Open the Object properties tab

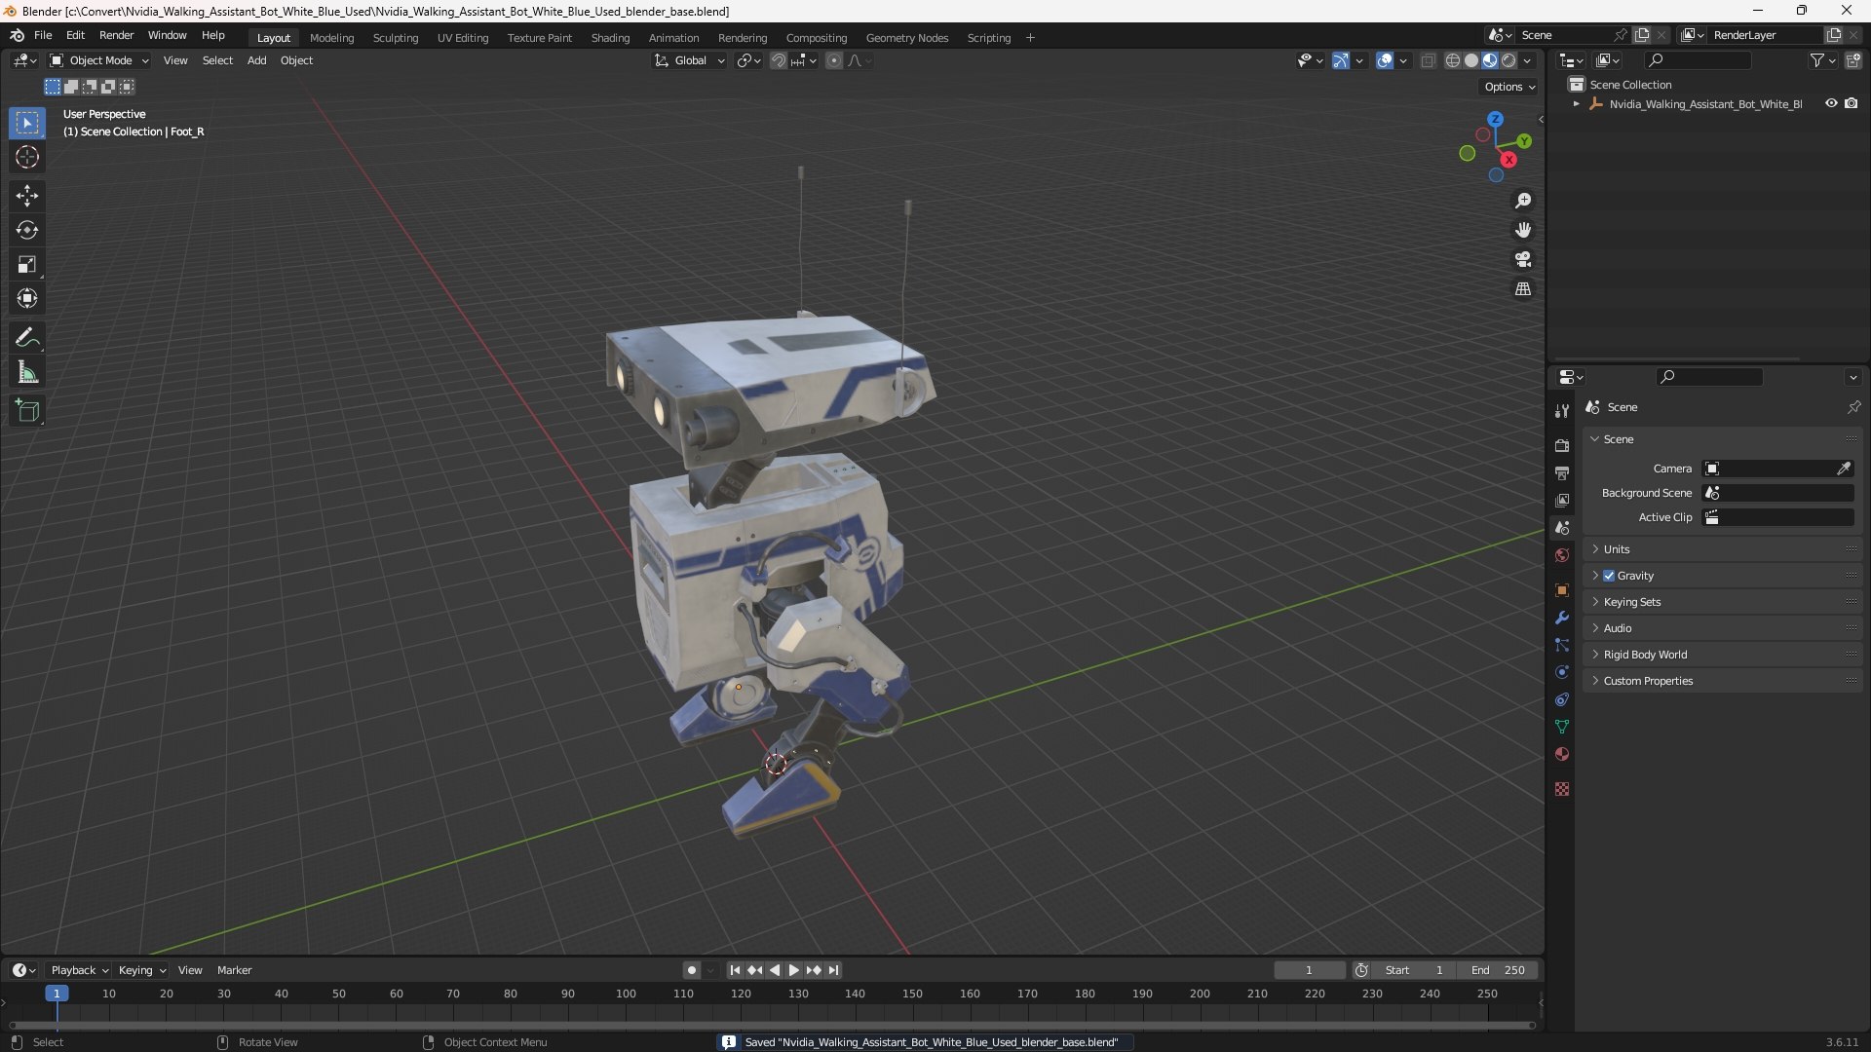(1562, 590)
